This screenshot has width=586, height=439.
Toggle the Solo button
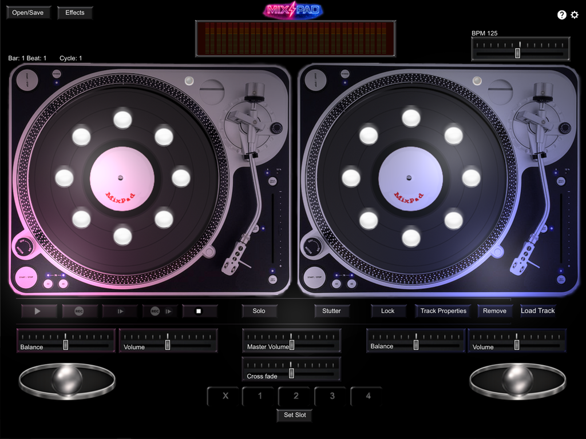click(259, 311)
